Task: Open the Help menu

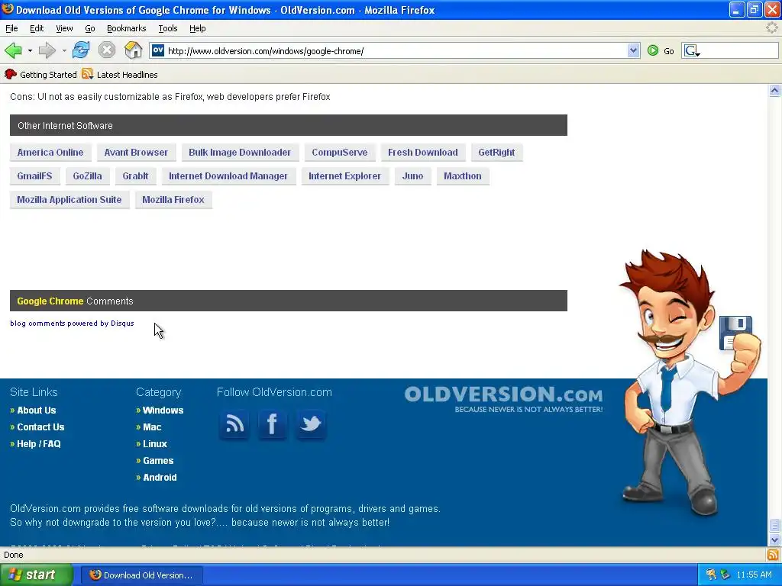Action: (x=198, y=28)
